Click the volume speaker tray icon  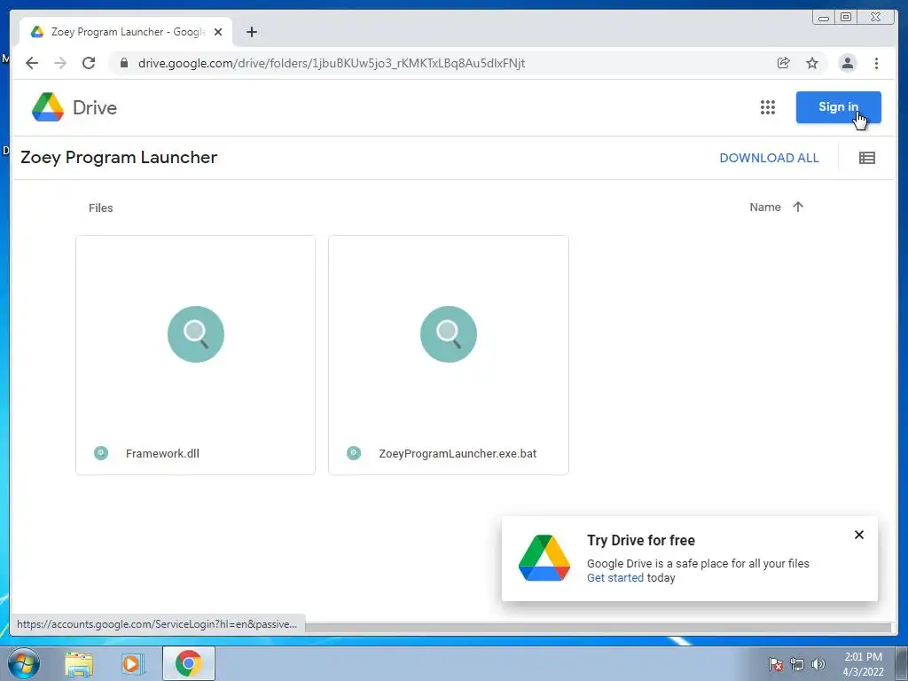pos(818,664)
